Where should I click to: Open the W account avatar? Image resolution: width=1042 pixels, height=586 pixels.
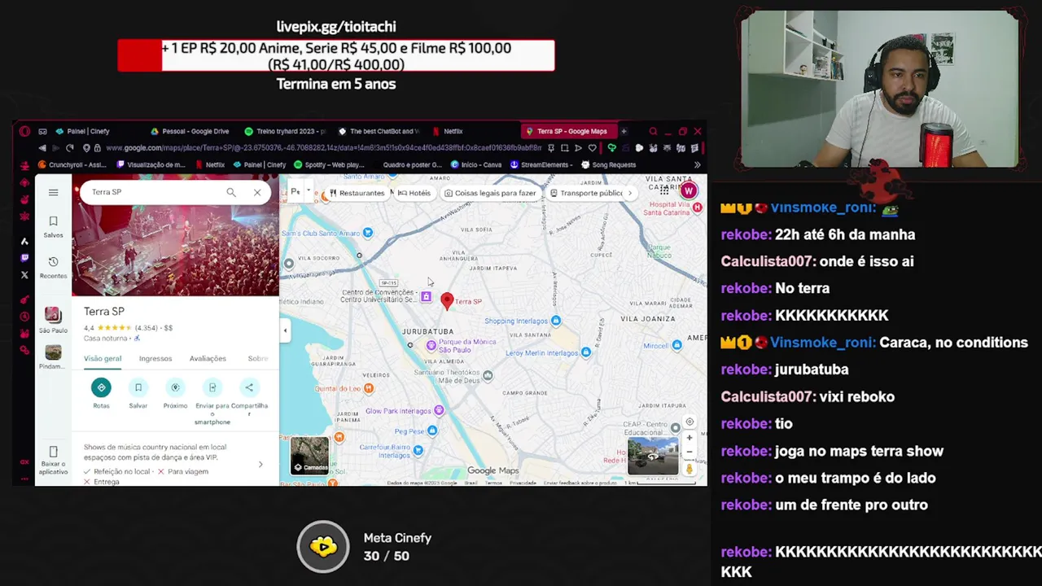(689, 190)
